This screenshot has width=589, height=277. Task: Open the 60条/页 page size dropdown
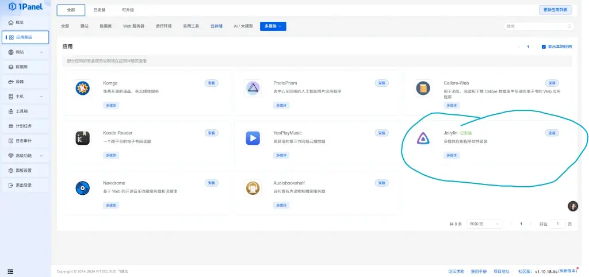point(485,224)
